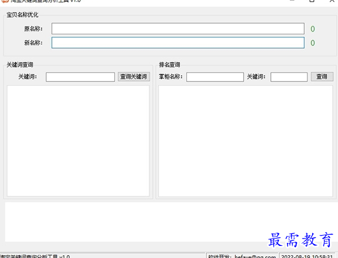Click the 关键词 field in 排名查询
Image resolution: width=338 pixels, height=258 pixels.
(x=289, y=77)
